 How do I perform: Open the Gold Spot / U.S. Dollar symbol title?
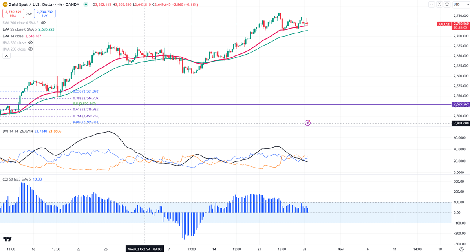(x=44, y=4)
